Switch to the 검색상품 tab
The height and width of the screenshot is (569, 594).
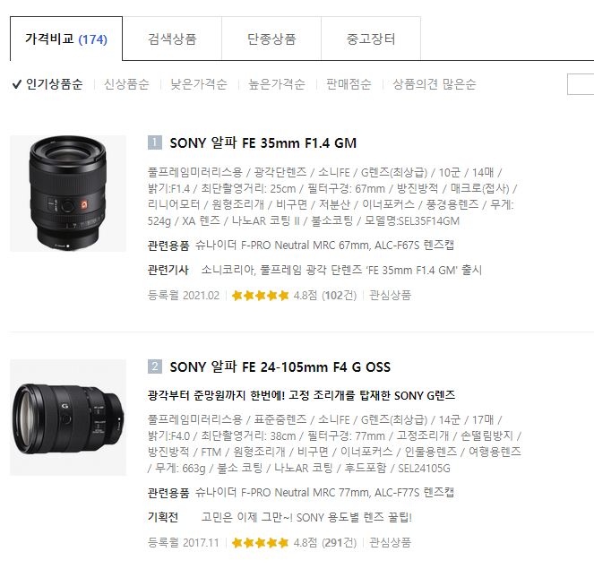(x=172, y=39)
